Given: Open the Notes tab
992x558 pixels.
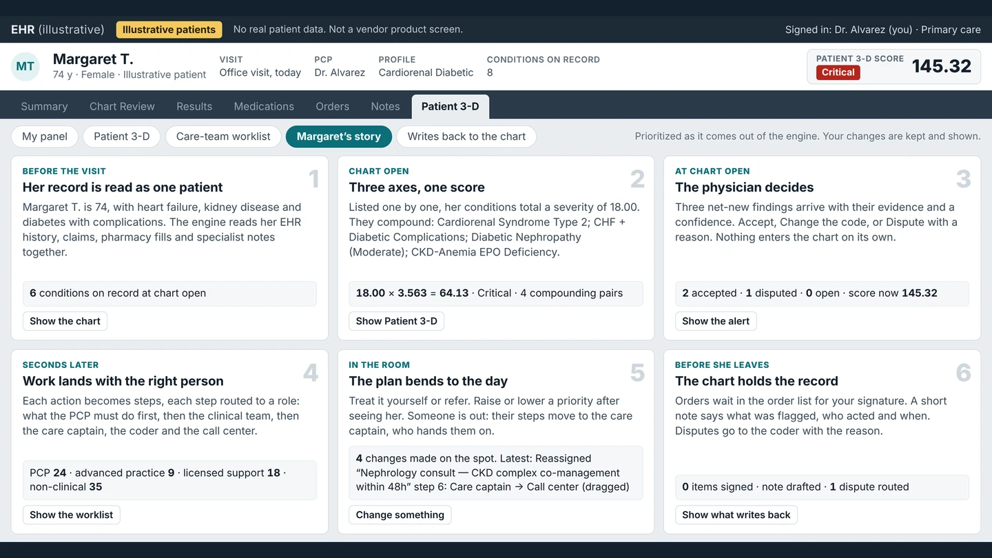Looking at the screenshot, I should [385, 106].
